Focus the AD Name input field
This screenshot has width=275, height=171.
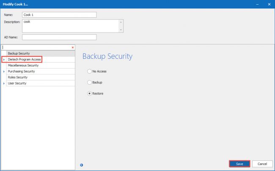coord(59,37)
